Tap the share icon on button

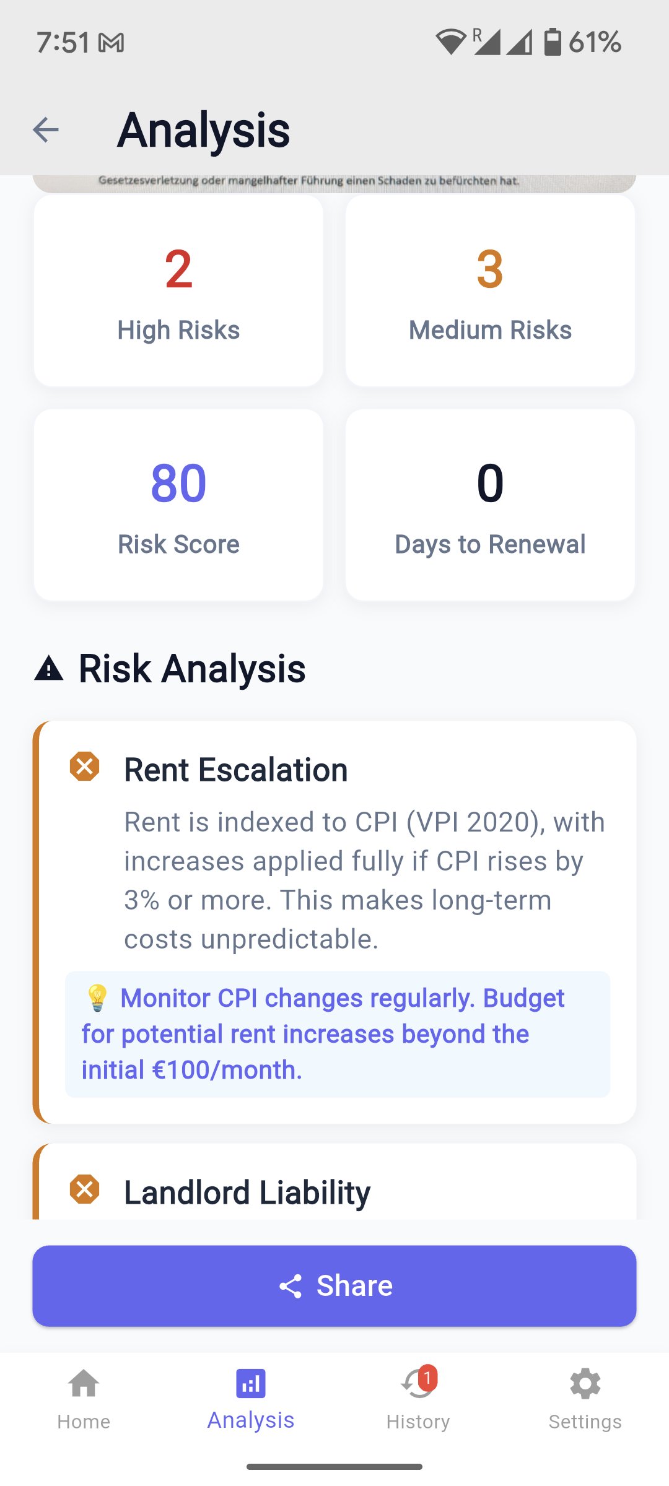(291, 1286)
